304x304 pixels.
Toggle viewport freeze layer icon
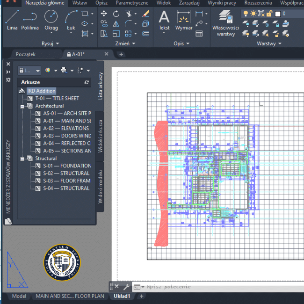261,14
